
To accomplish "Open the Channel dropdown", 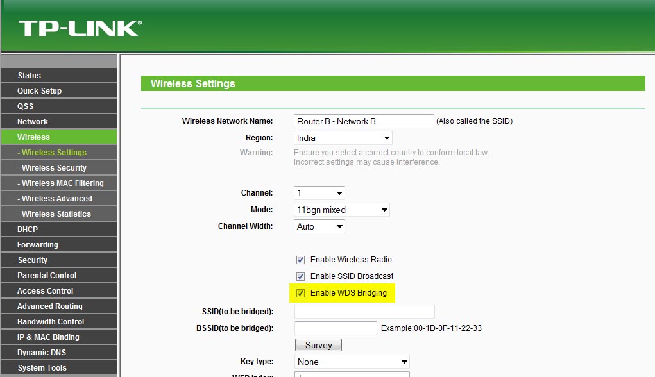I will pyautogui.click(x=319, y=193).
